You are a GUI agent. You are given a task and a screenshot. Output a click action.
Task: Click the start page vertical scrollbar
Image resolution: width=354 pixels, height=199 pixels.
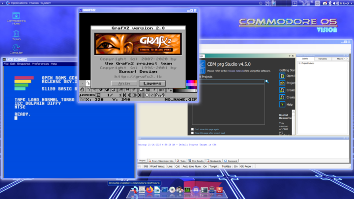pyautogui.click(x=293, y=122)
